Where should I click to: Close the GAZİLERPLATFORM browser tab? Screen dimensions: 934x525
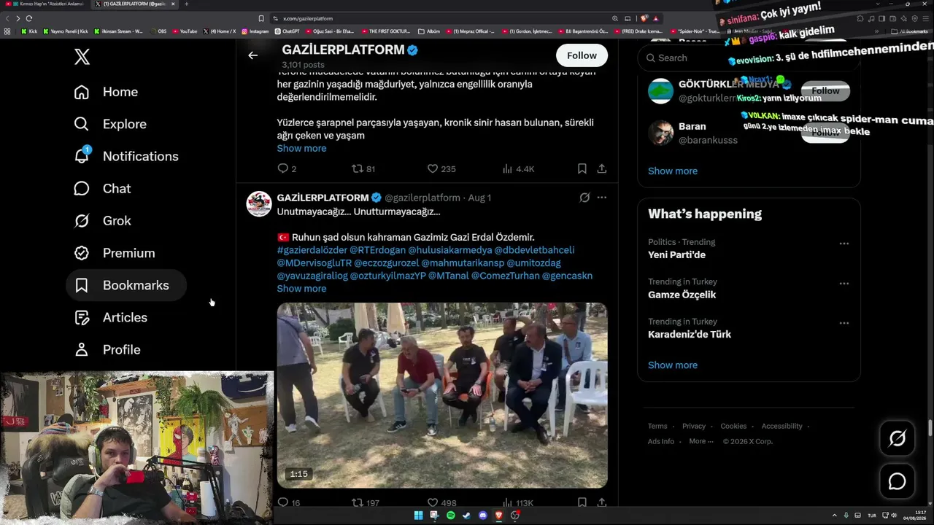[173, 4]
